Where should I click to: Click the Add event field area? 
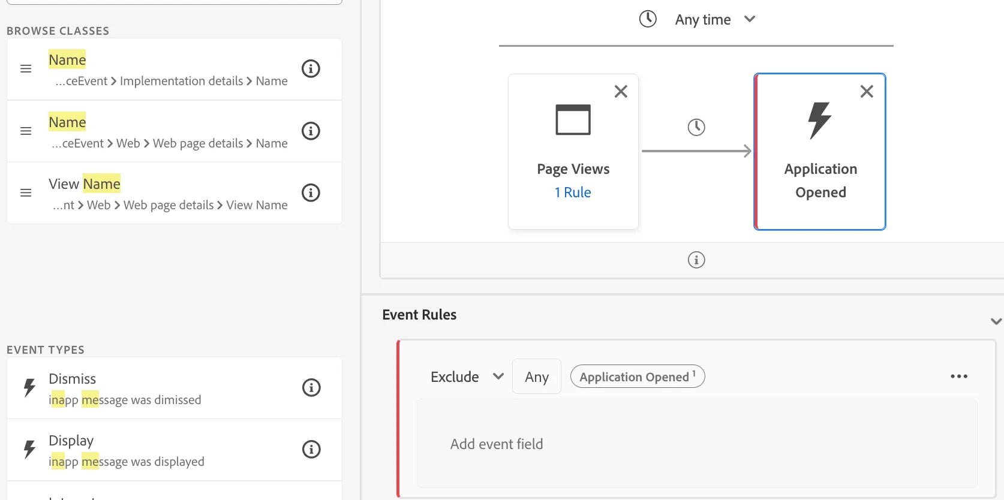coord(697,444)
